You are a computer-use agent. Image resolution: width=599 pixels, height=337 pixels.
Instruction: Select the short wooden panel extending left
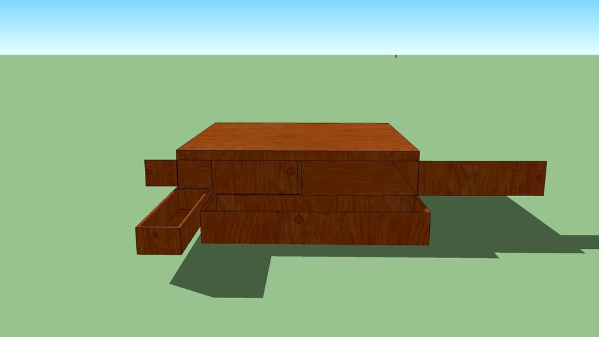click(x=161, y=173)
